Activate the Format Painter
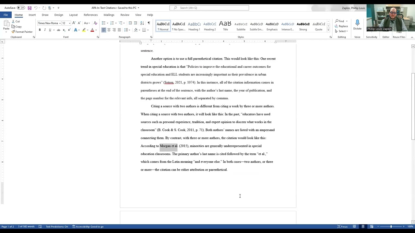The image size is (415, 233). [x=22, y=32]
